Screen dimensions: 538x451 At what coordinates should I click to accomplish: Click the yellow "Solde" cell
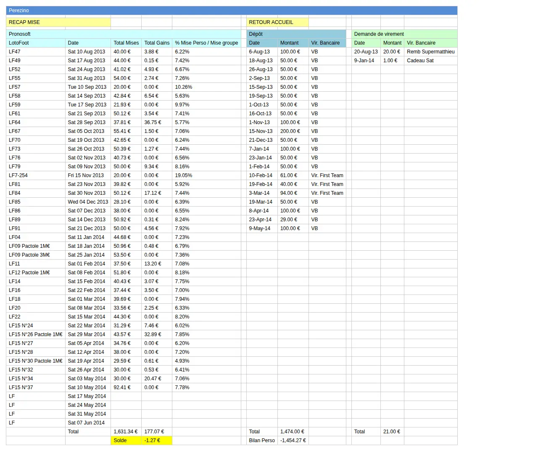tap(126, 440)
